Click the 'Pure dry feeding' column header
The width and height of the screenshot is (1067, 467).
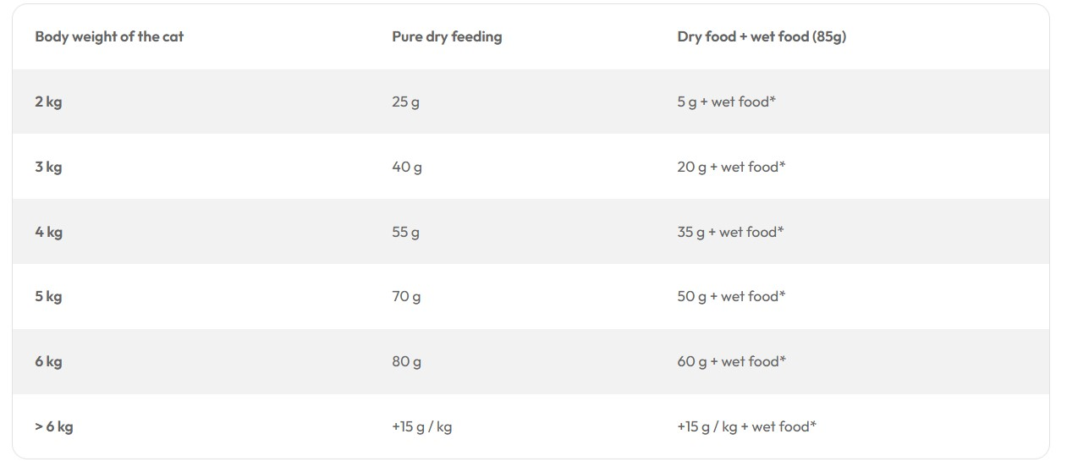tap(447, 36)
